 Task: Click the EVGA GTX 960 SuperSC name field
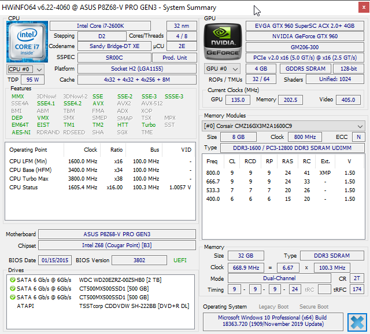click(305, 25)
